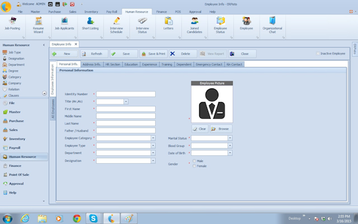Expand the Employee Category dropdown
Viewport: 358px width, 224px height.
pyautogui.click(x=153, y=138)
